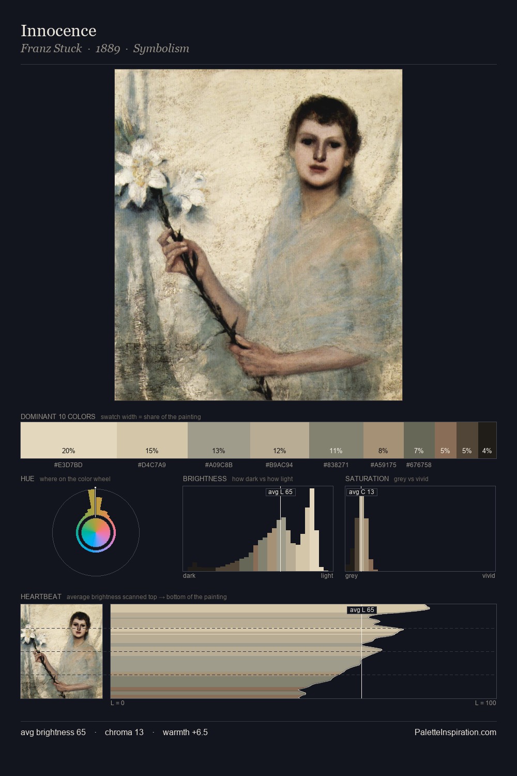This screenshot has width=517, height=776.
Task: Click the 'avg L 65' heartbeat chart label
Action: 362,610
